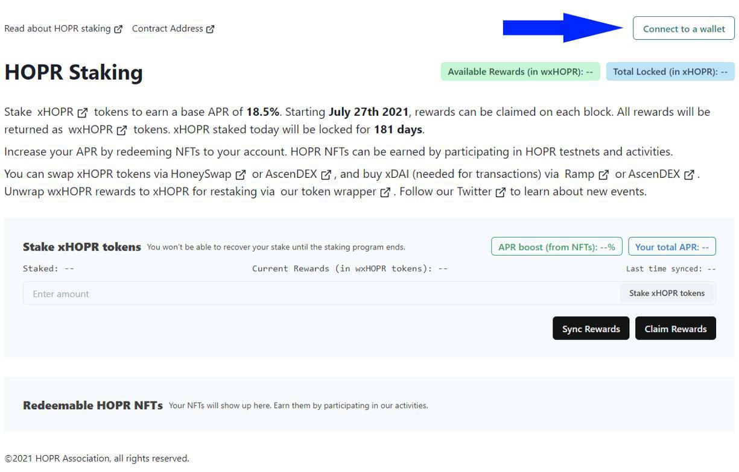Open the Read about HOPR staking link
Screen dimensions: 739x472
tap(63, 28)
